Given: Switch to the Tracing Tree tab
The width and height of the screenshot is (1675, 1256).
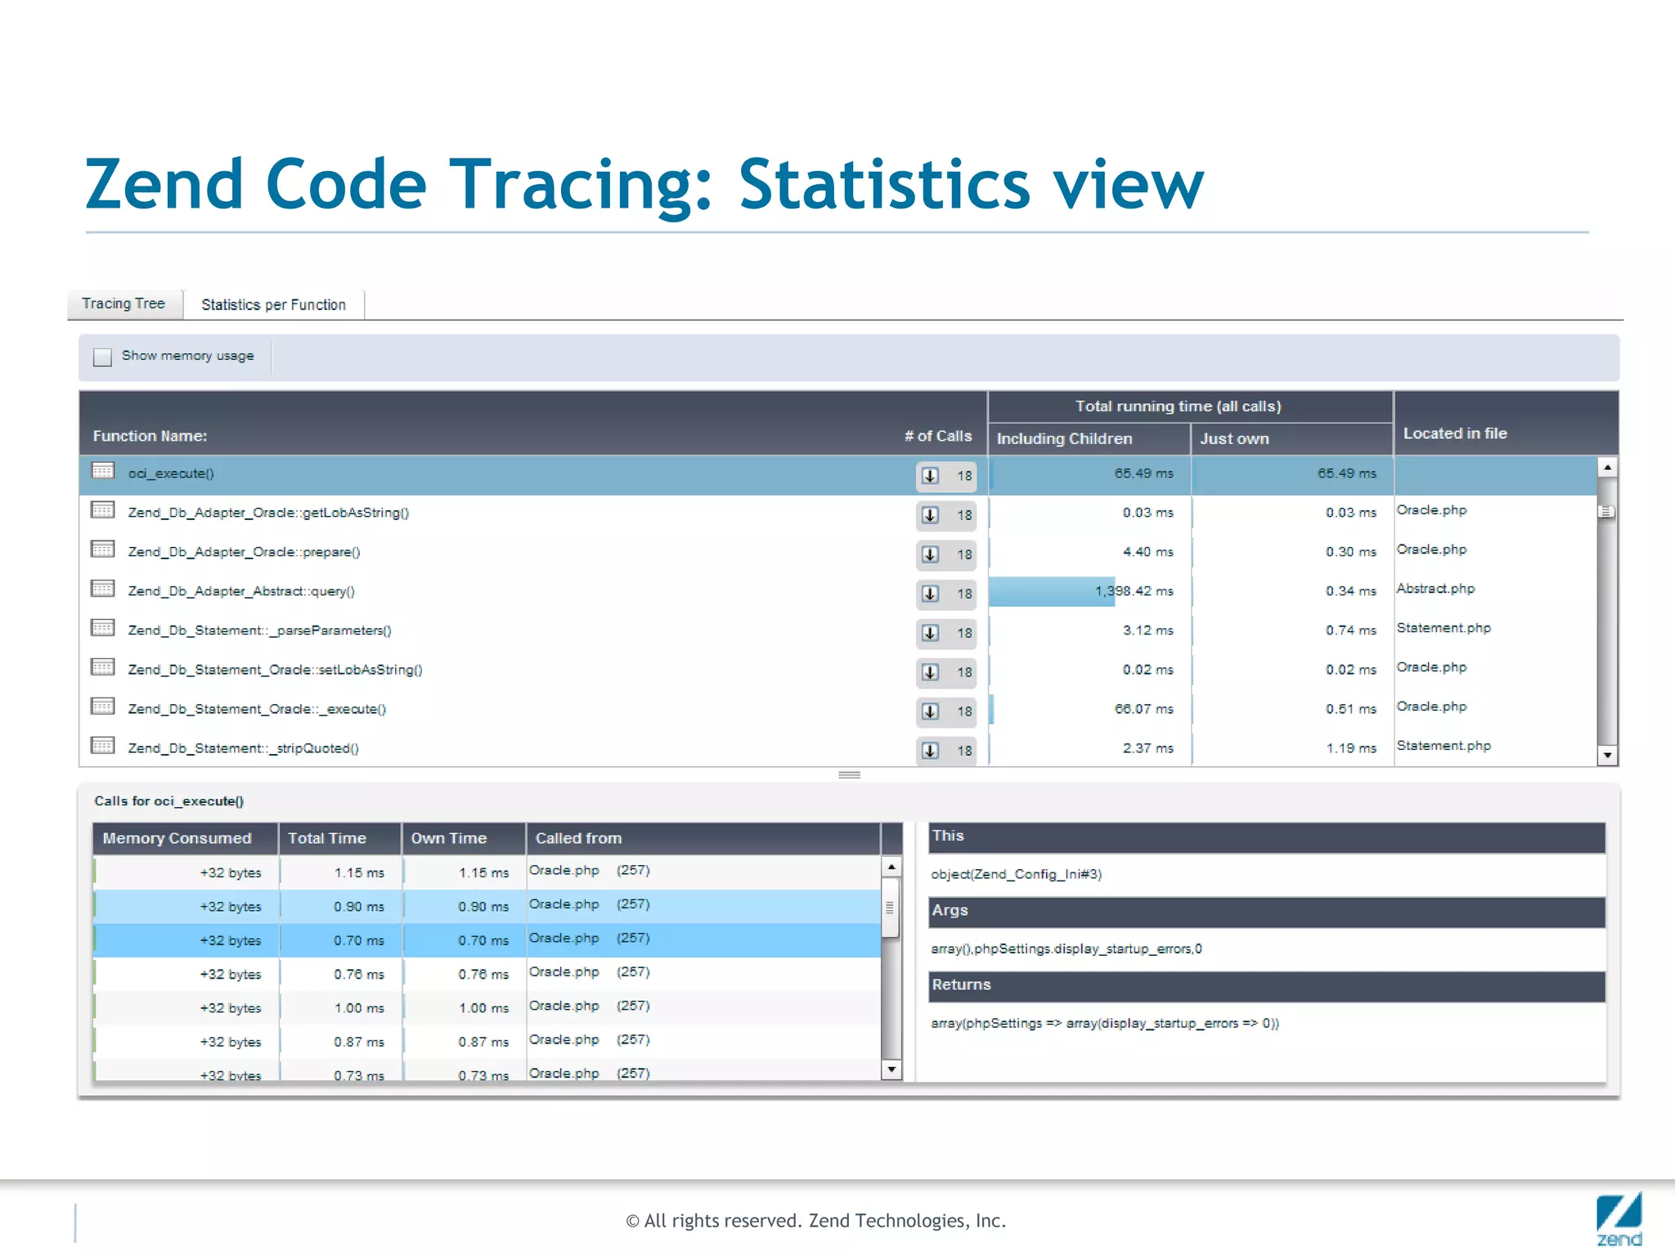Looking at the screenshot, I should tap(123, 303).
